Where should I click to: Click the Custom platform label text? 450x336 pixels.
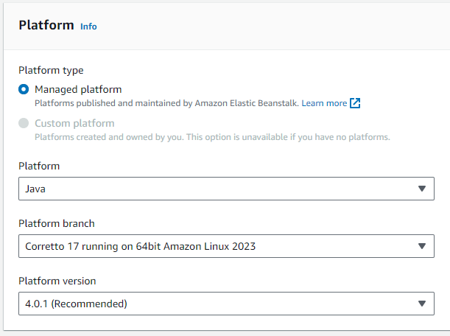click(74, 124)
